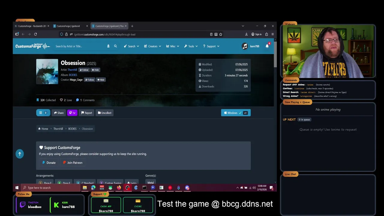Click the Donate button
The height and width of the screenshot is (216, 384).
pyautogui.click(x=49, y=163)
